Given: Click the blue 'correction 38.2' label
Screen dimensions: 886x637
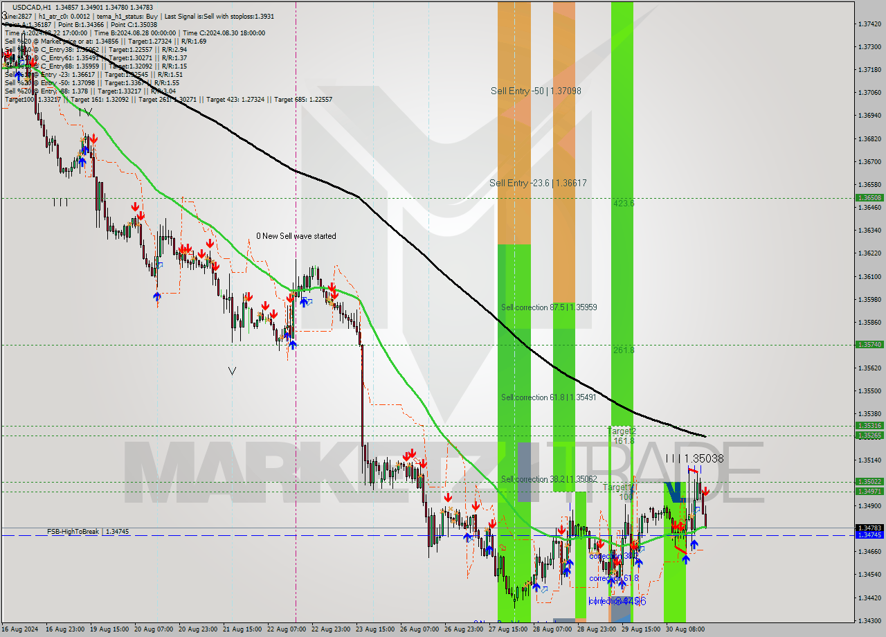Looking at the screenshot, I should click(x=614, y=556).
